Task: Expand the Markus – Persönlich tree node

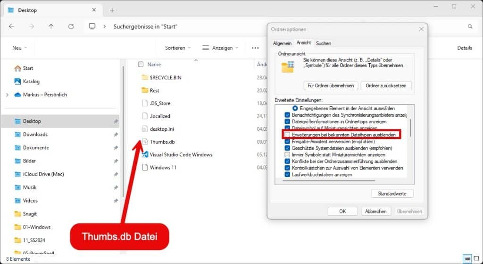Action: coord(8,95)
